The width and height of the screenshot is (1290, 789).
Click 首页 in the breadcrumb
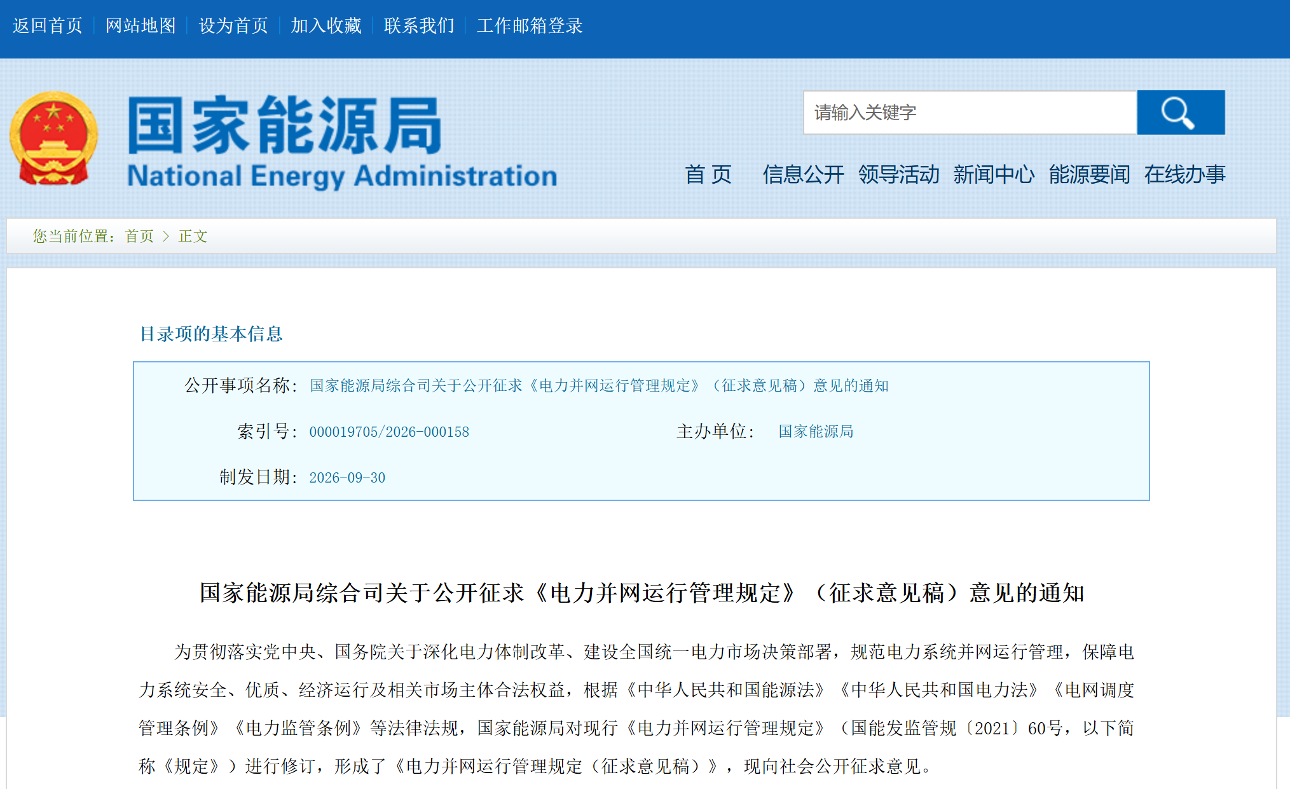tap(139, 237)
